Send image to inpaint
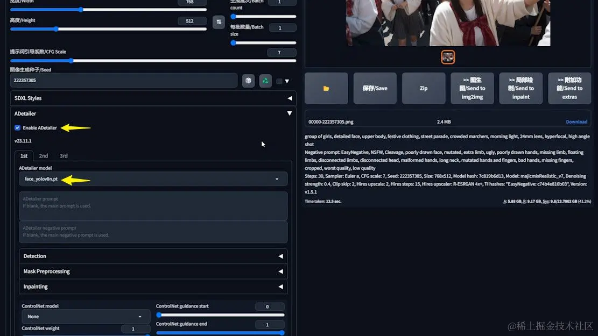The image size is (598, 336). coord(520,88)
